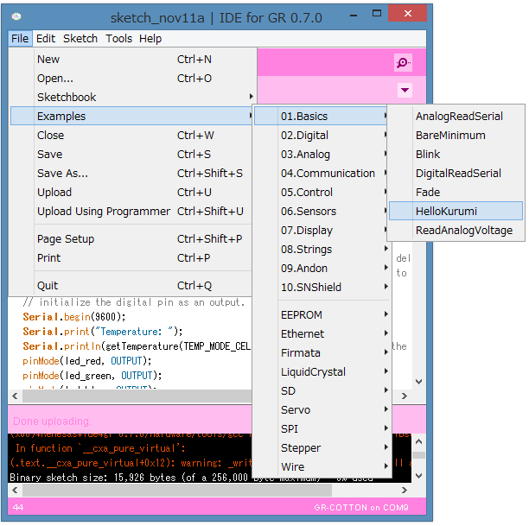Open the HelloKurumi example sketch

click(x=446, y=211)
